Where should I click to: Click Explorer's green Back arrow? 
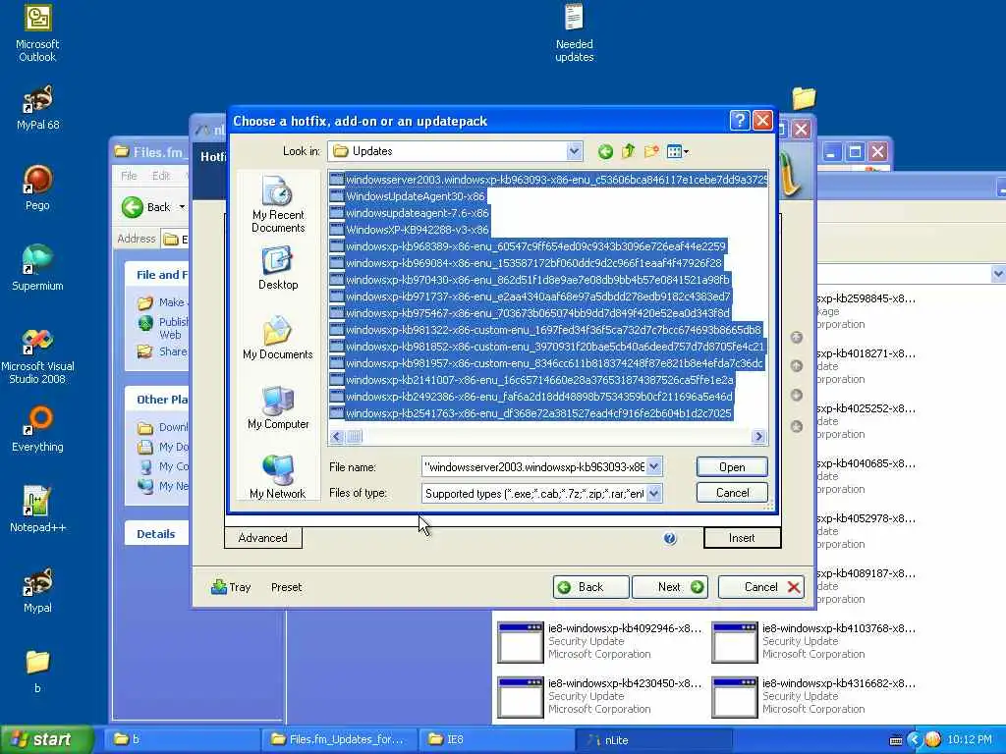tap(133, 207)
